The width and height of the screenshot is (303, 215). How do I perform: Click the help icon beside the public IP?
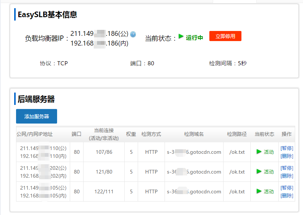click(x=133, y=34)
